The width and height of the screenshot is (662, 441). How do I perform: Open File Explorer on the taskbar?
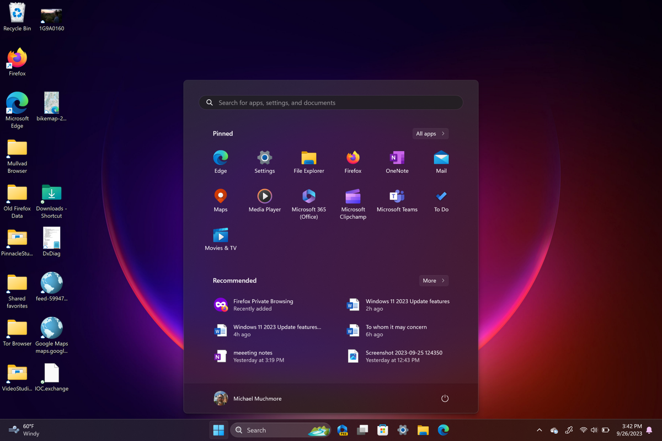point(423,430)
